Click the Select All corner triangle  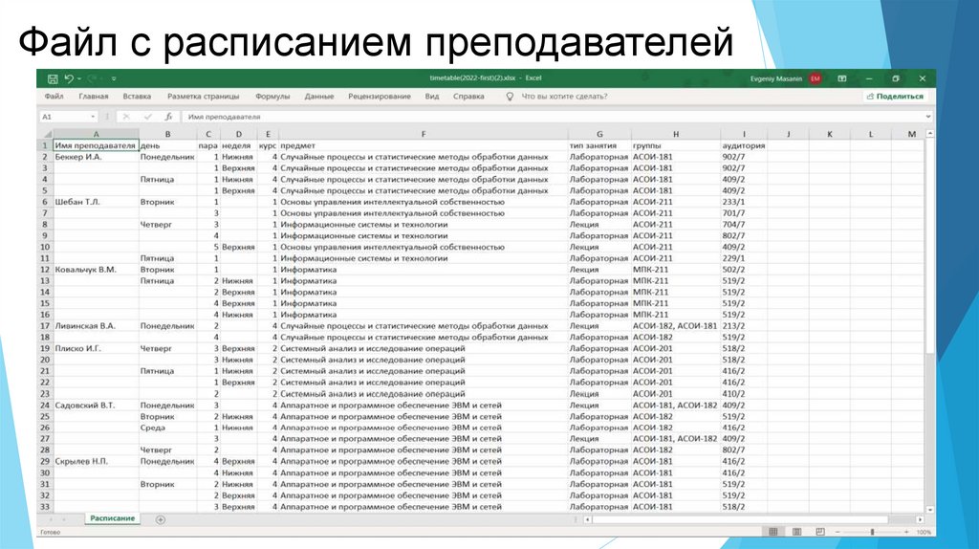pos(47,134)
